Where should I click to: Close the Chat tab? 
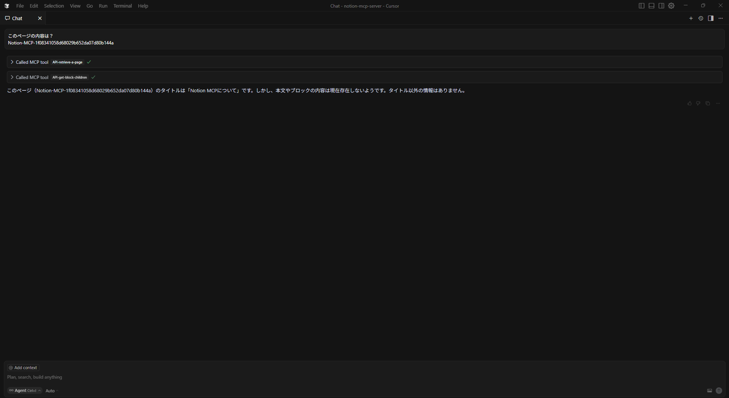tap(40, 18)
